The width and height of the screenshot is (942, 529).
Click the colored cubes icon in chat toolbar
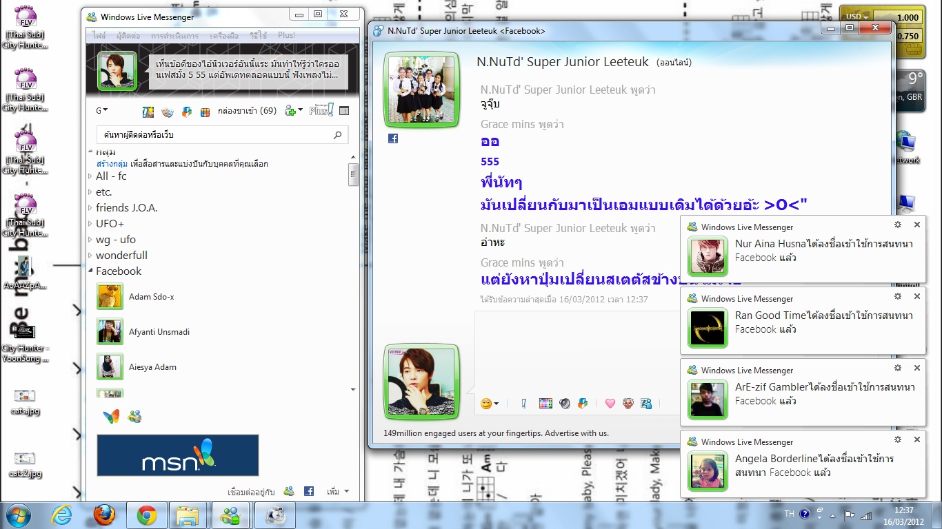(583, 404)
